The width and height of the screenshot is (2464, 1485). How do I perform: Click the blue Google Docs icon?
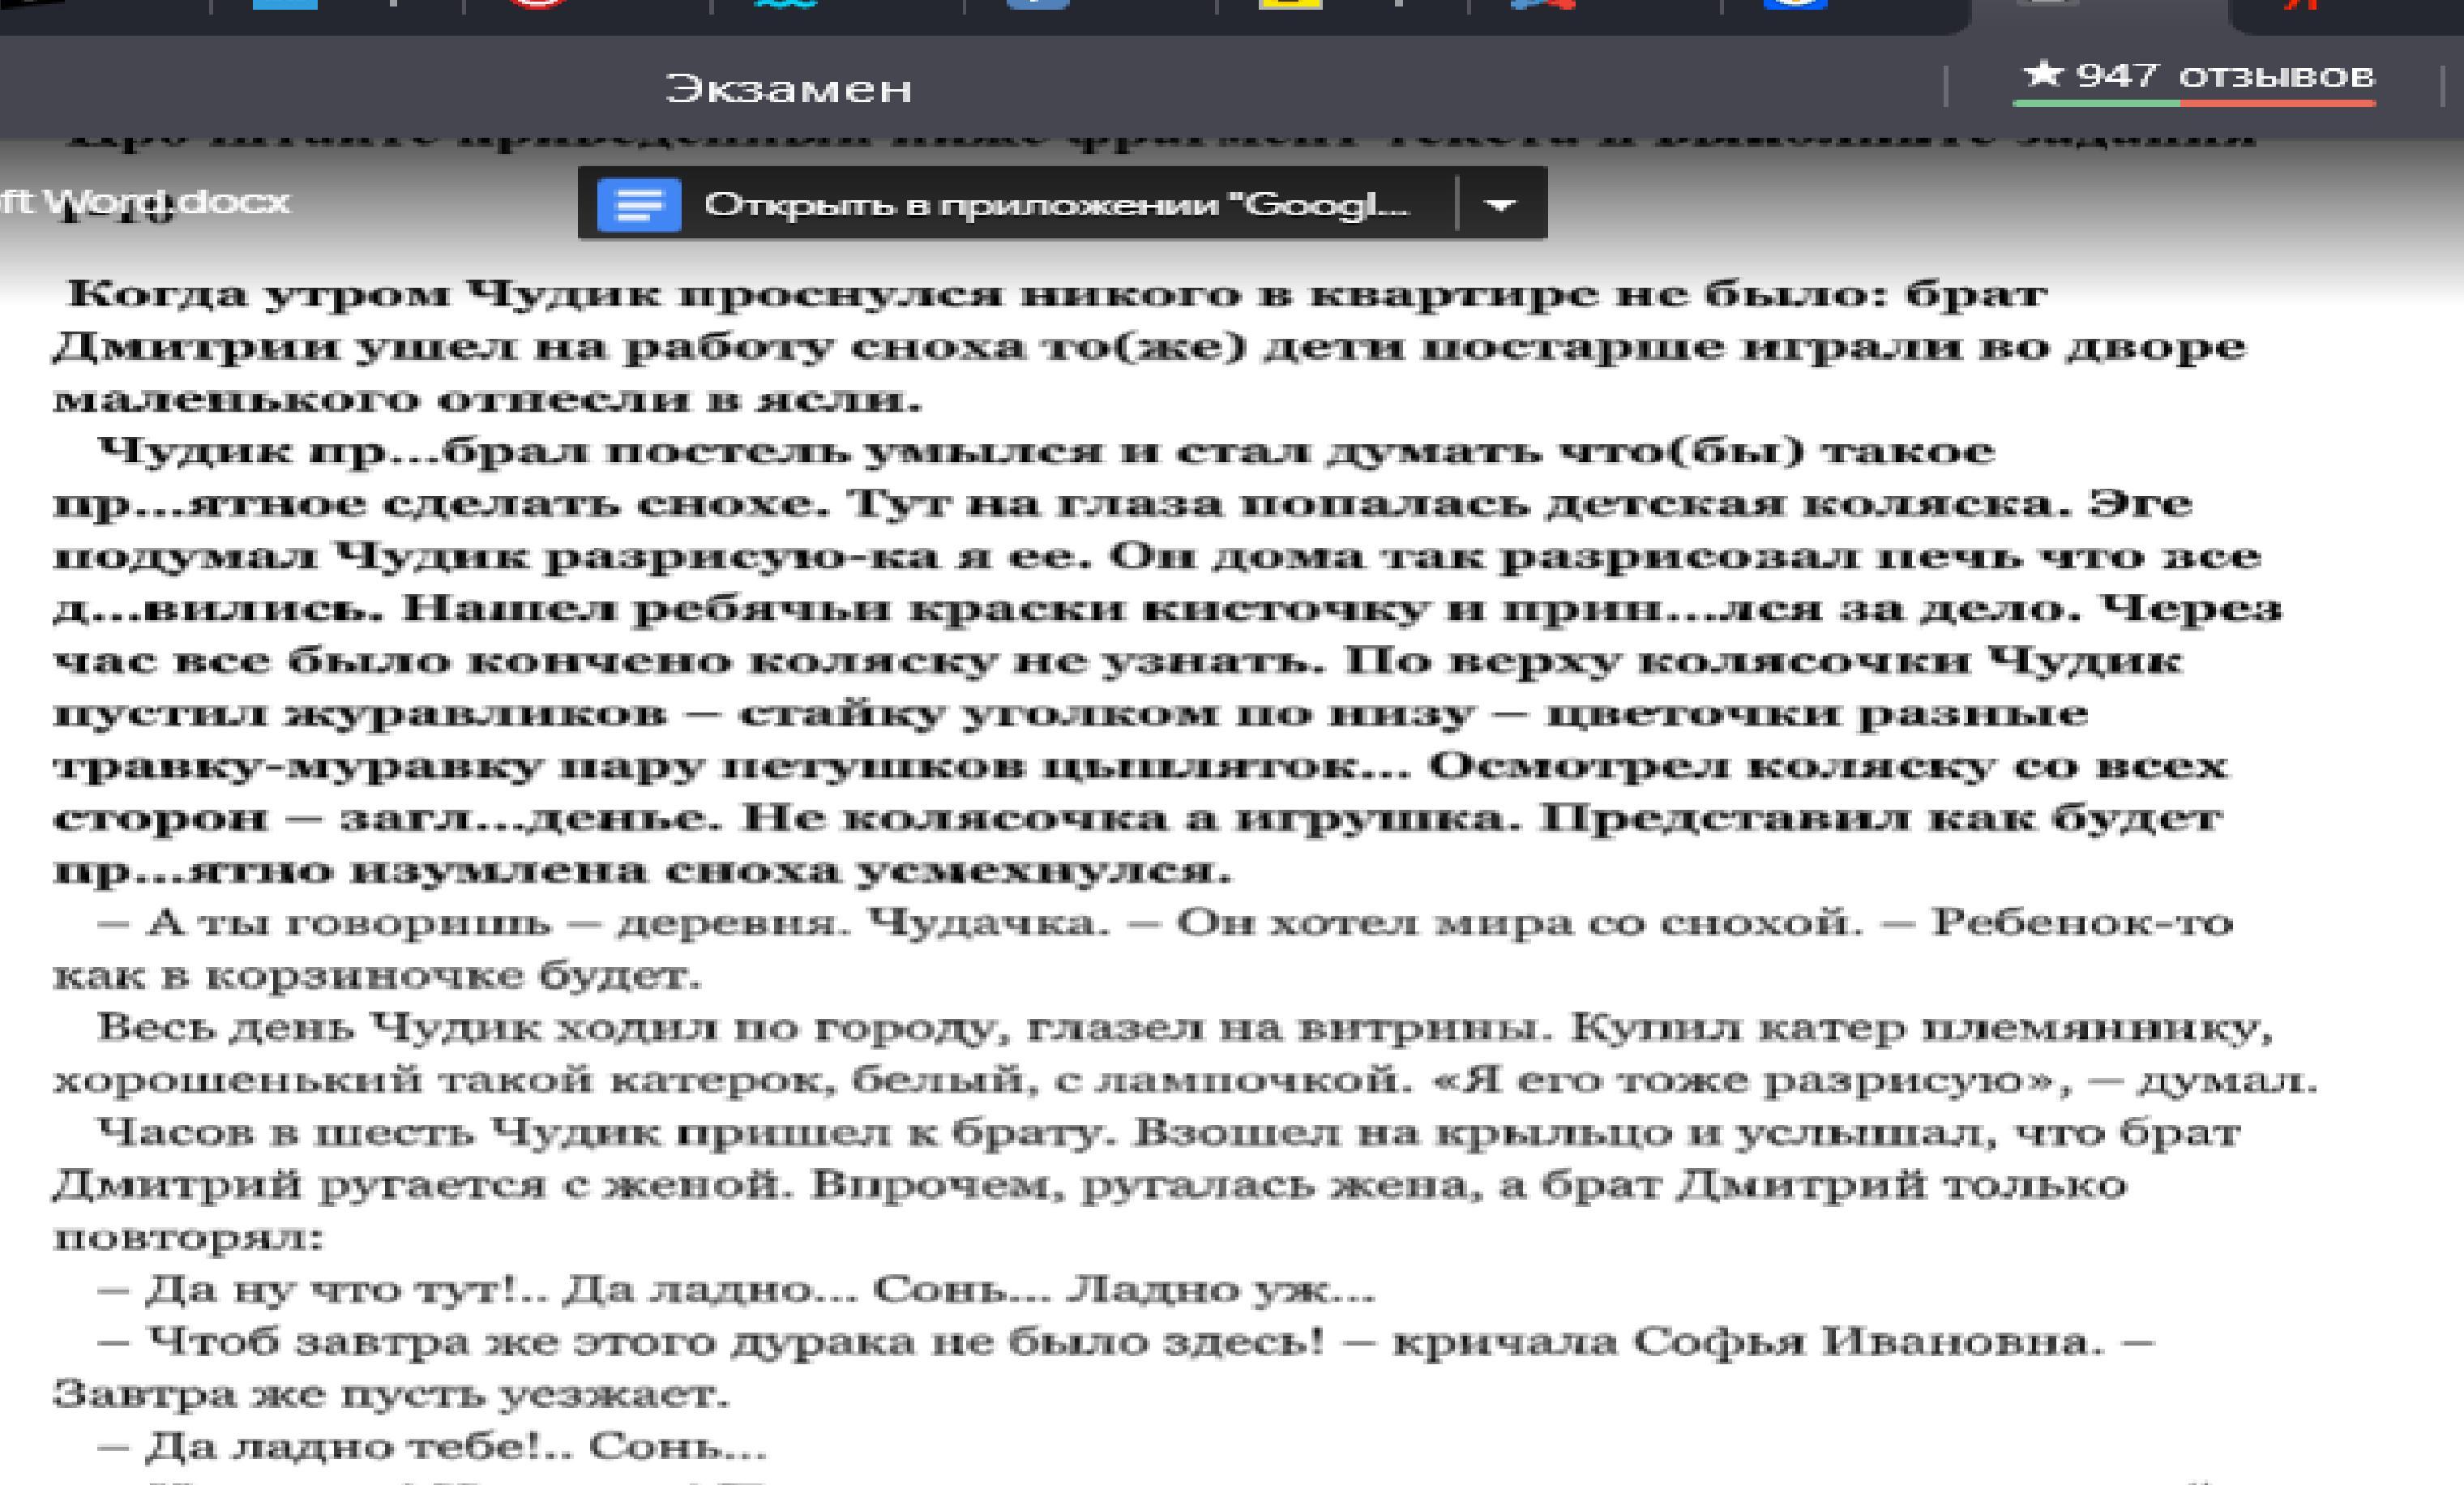click(639, 204)
